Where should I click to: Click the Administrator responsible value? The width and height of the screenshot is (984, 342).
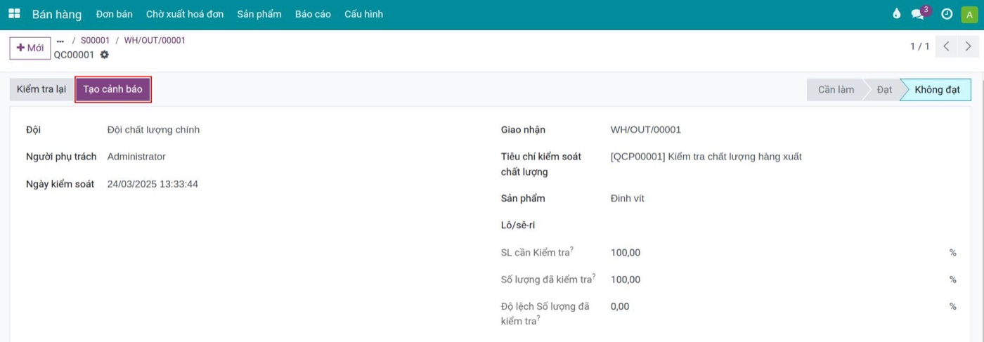(x=136, y=157)
